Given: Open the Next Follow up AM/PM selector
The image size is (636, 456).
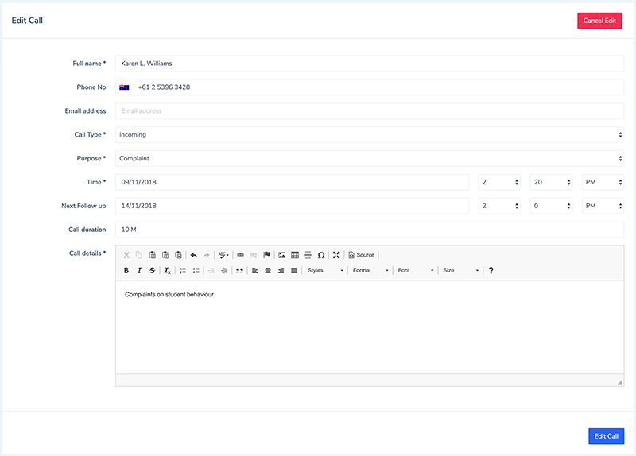Looking at the screenshot, I should [603, 206].
